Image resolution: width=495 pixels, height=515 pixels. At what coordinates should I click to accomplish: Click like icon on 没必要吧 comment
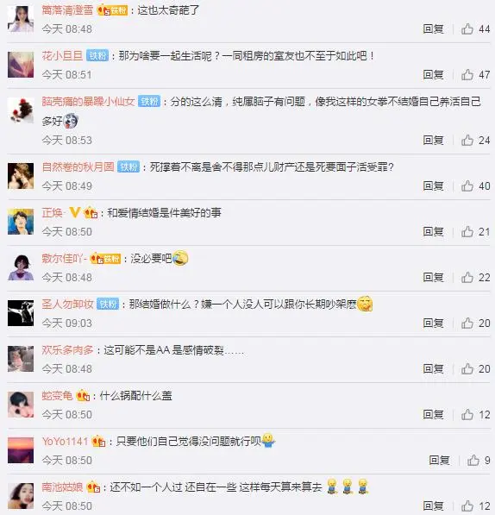467,277
